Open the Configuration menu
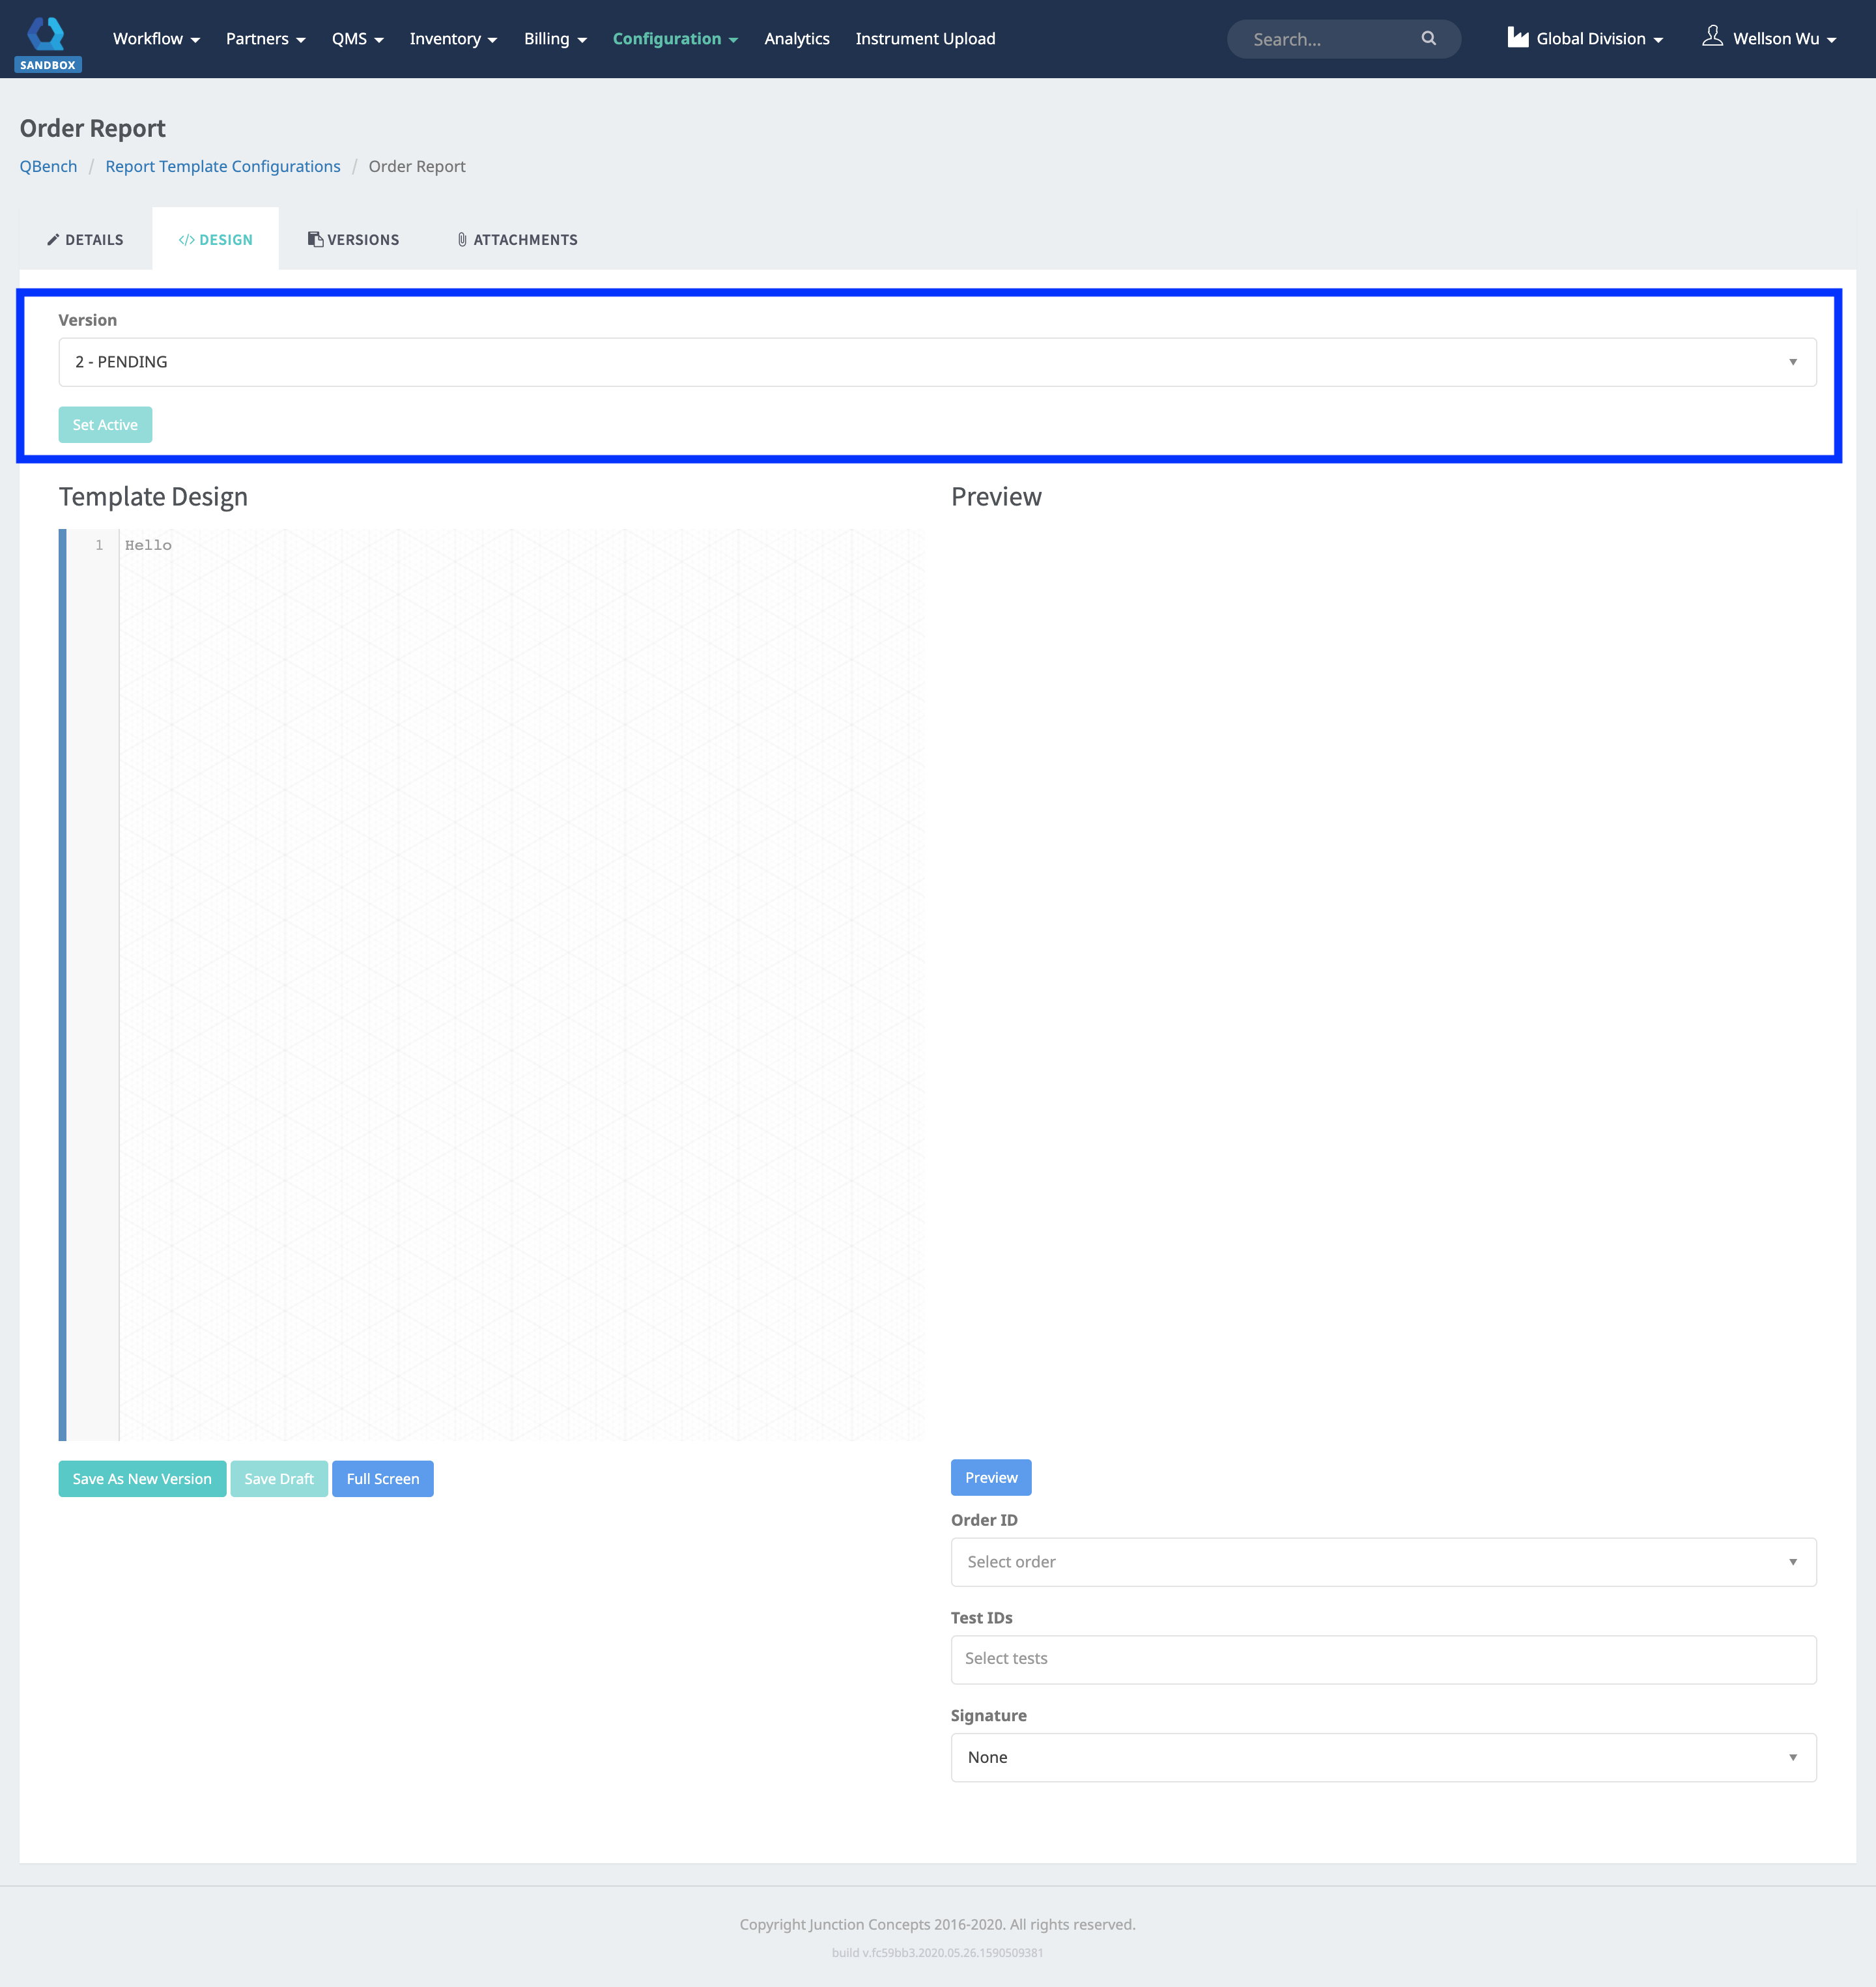This screenshot has width=1876, height=1987. [668, 38]
